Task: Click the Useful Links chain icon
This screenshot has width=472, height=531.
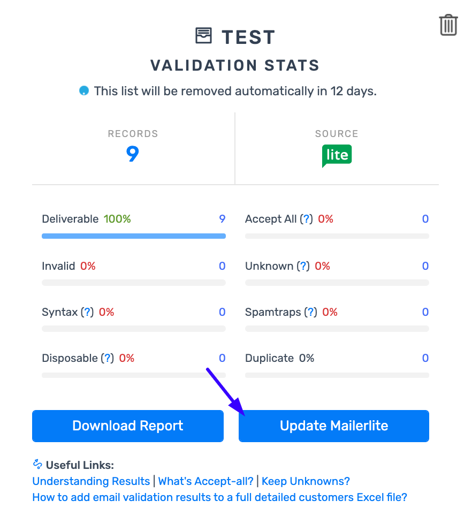Action: pos(37,464)
